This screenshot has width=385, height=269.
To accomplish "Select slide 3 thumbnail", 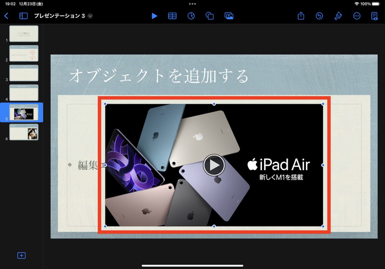I will [24, 73].
